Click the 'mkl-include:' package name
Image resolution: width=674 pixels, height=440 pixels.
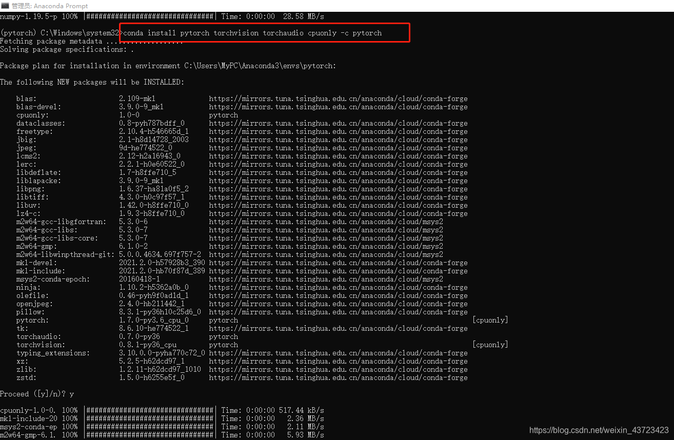tap(41, 271)
